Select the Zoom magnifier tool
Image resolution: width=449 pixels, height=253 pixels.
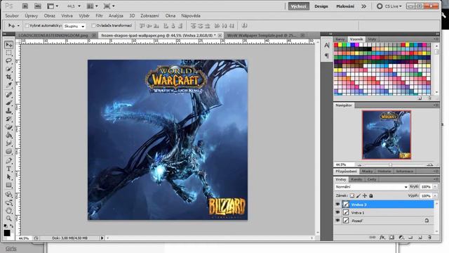pyautogui.click(x=9, y=219)
